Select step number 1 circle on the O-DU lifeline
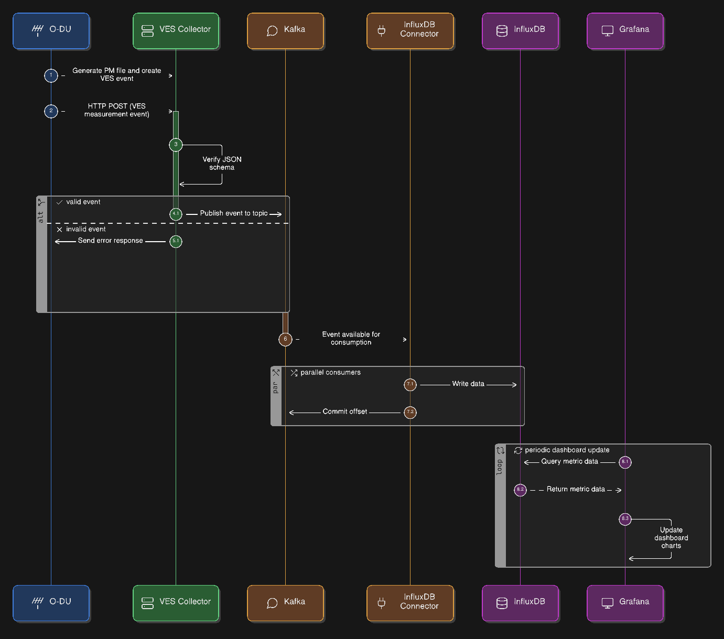 (51, 76)
